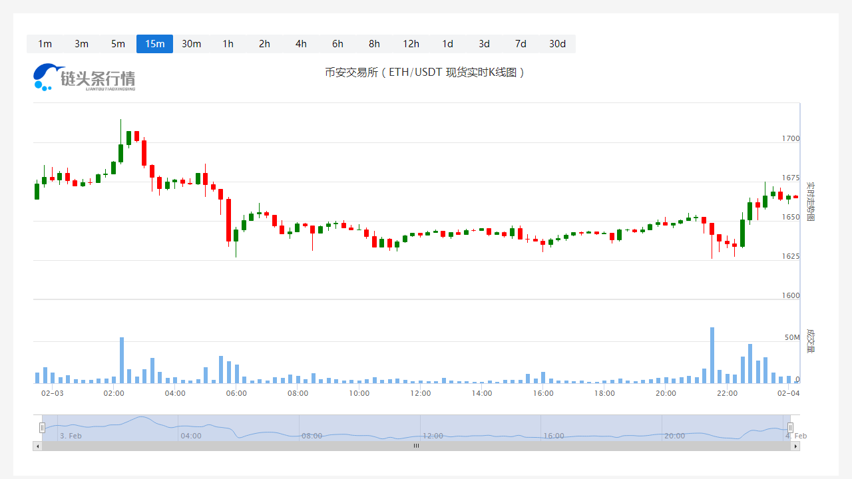Click the 链头条行情 logo

pos(85,77)
